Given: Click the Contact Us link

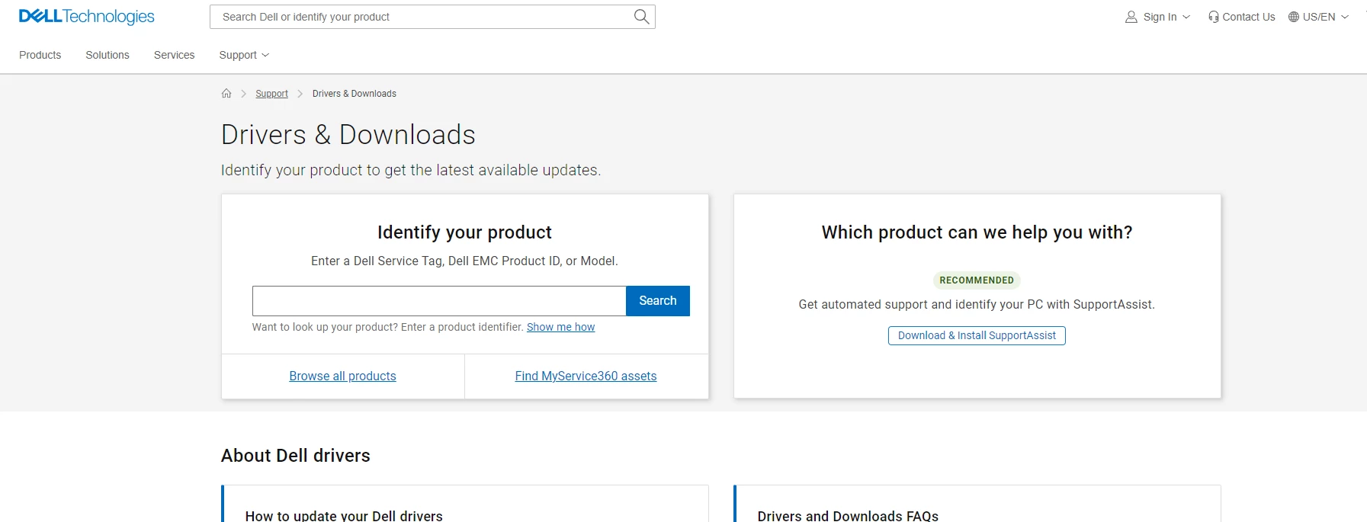Looking at the screenshot, I should (x=1248, y=17).
